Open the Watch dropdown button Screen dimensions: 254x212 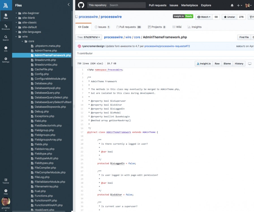(204, 17)
